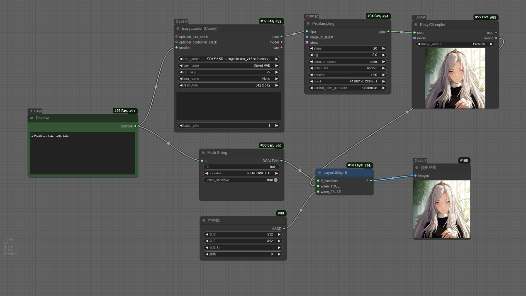Toggle the case_sensitive switch in Math String

275,180
